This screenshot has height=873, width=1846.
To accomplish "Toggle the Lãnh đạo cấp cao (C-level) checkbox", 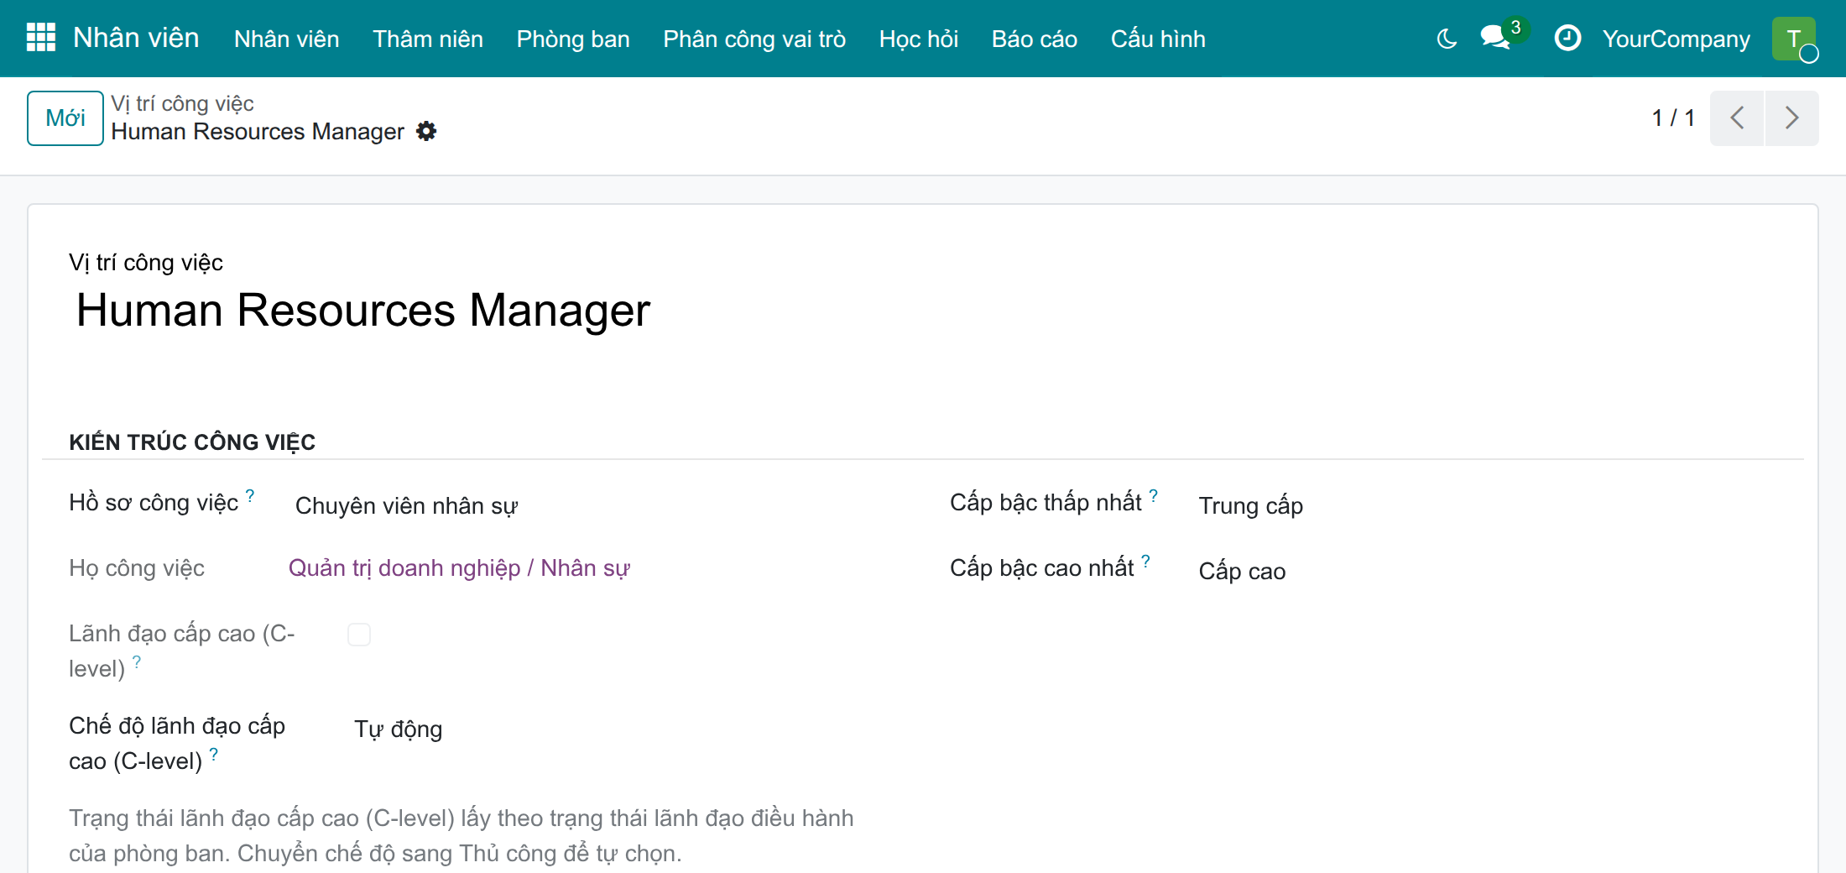I will tap(359, 635).
